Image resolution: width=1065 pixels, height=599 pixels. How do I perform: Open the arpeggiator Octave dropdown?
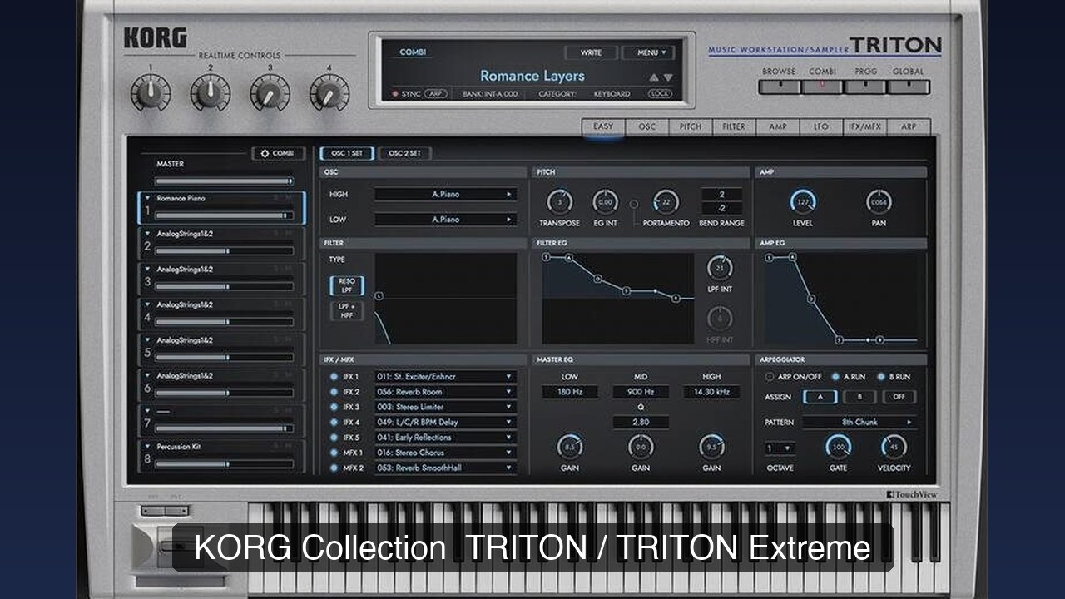(780, 448)
